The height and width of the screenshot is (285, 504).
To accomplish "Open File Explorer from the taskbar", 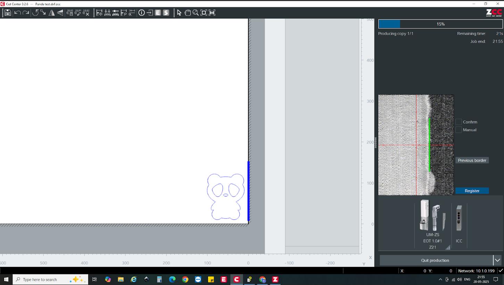I will 121,279.
